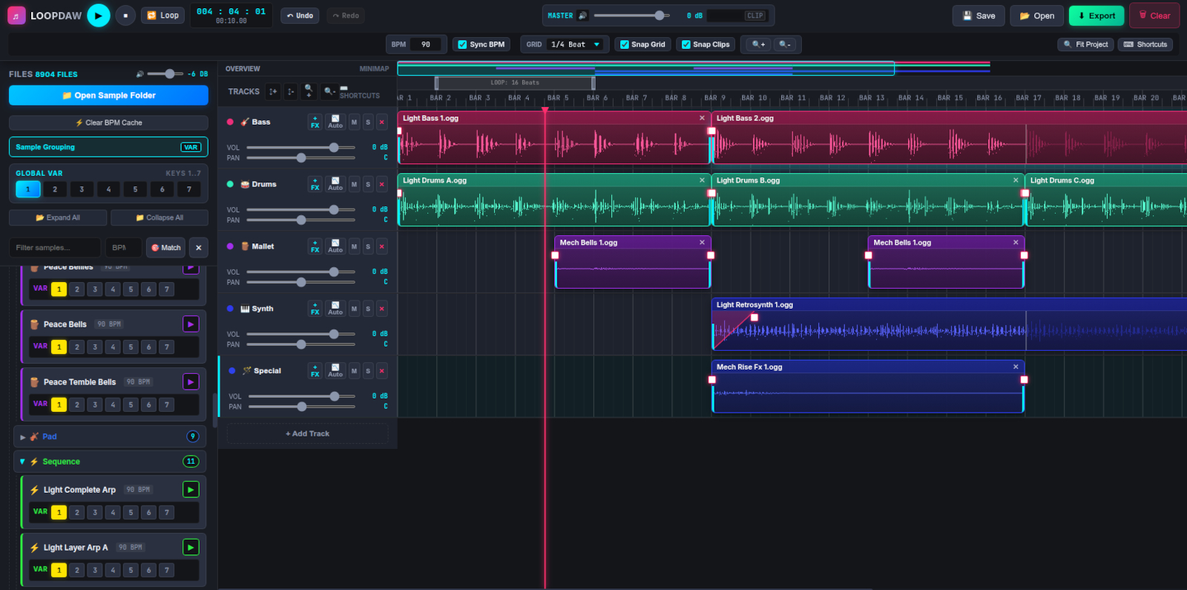
Task: Solo the Synth track
Action: [368, 309]
